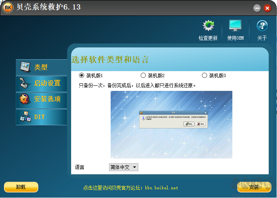Select the 装机版1 radio button

81,75
